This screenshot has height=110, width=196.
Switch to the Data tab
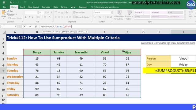55,7
